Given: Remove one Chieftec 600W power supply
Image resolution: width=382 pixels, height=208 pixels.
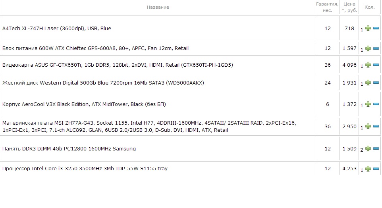Looking at the screenshot, I should pos(376,48).
